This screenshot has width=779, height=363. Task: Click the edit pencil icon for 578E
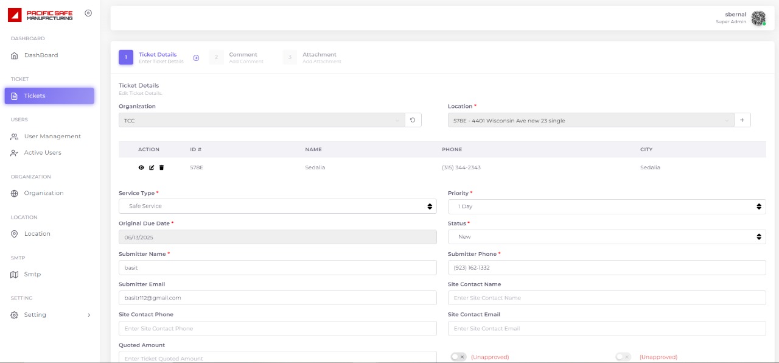coord(152,167)
